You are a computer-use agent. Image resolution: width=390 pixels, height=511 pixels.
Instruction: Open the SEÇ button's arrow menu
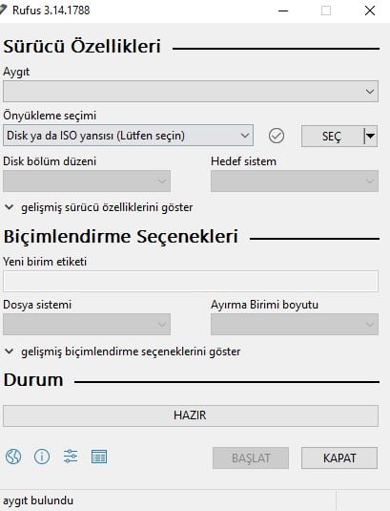click(370, 136)
